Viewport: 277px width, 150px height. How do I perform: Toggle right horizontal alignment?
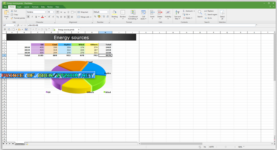click(68, 17)
